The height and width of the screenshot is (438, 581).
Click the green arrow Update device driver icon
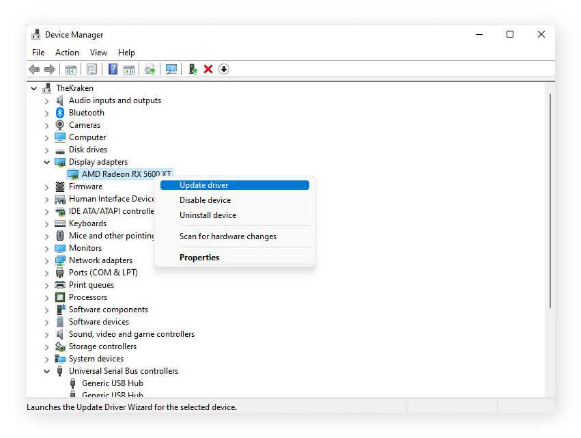coord(193,69)
